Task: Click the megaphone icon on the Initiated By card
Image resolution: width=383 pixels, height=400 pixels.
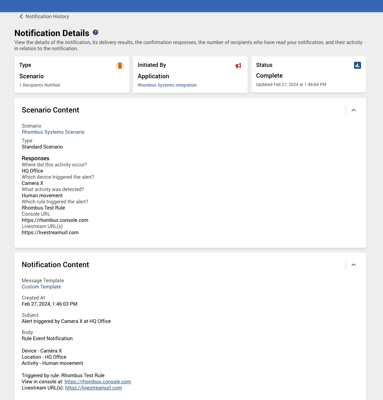Action: coord(238,66)
